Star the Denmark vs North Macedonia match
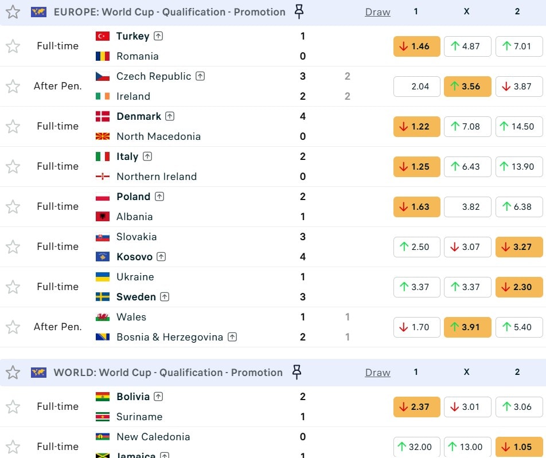The image size is (546, 458). point(13,127)
